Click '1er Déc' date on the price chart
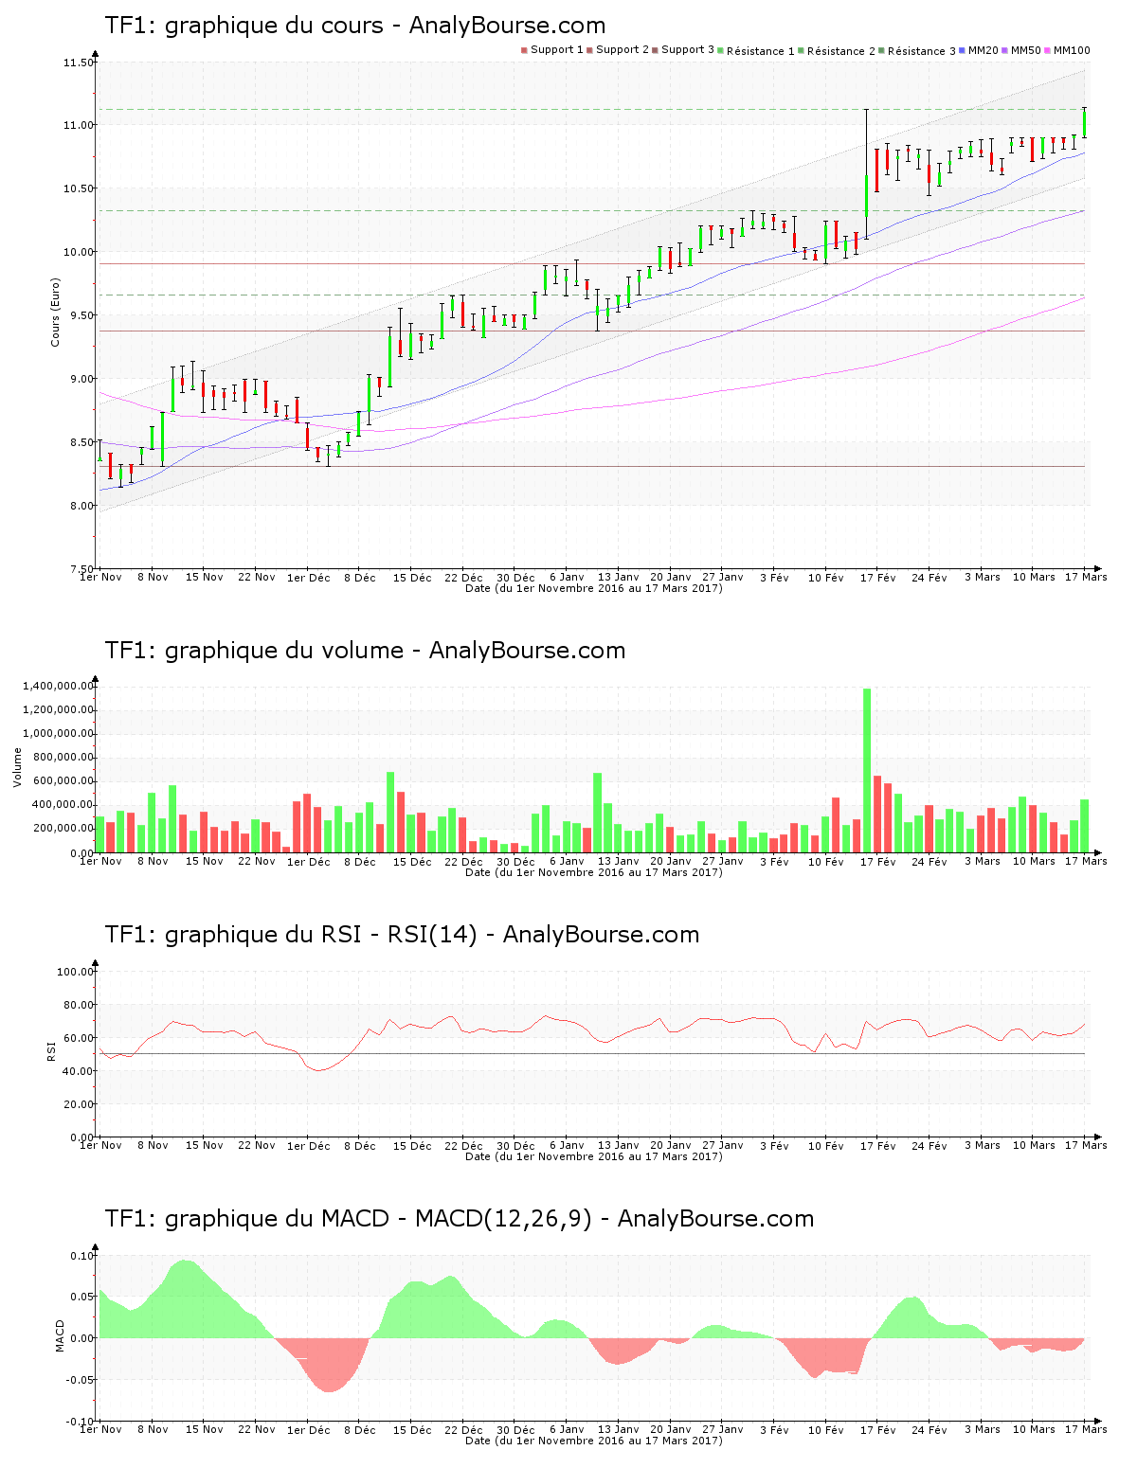 [x=309, y=578]
